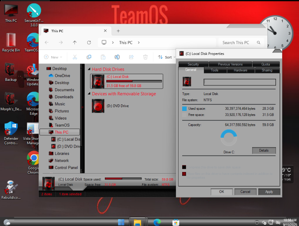
Task: Open the New dropdown menu
Action: tap(53, 57)
